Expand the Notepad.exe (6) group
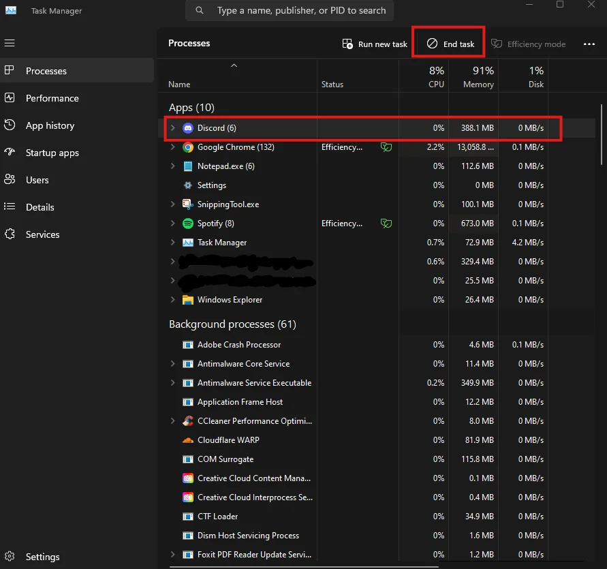Viewport: 607px width, 569px height. (x=172, y=166)
